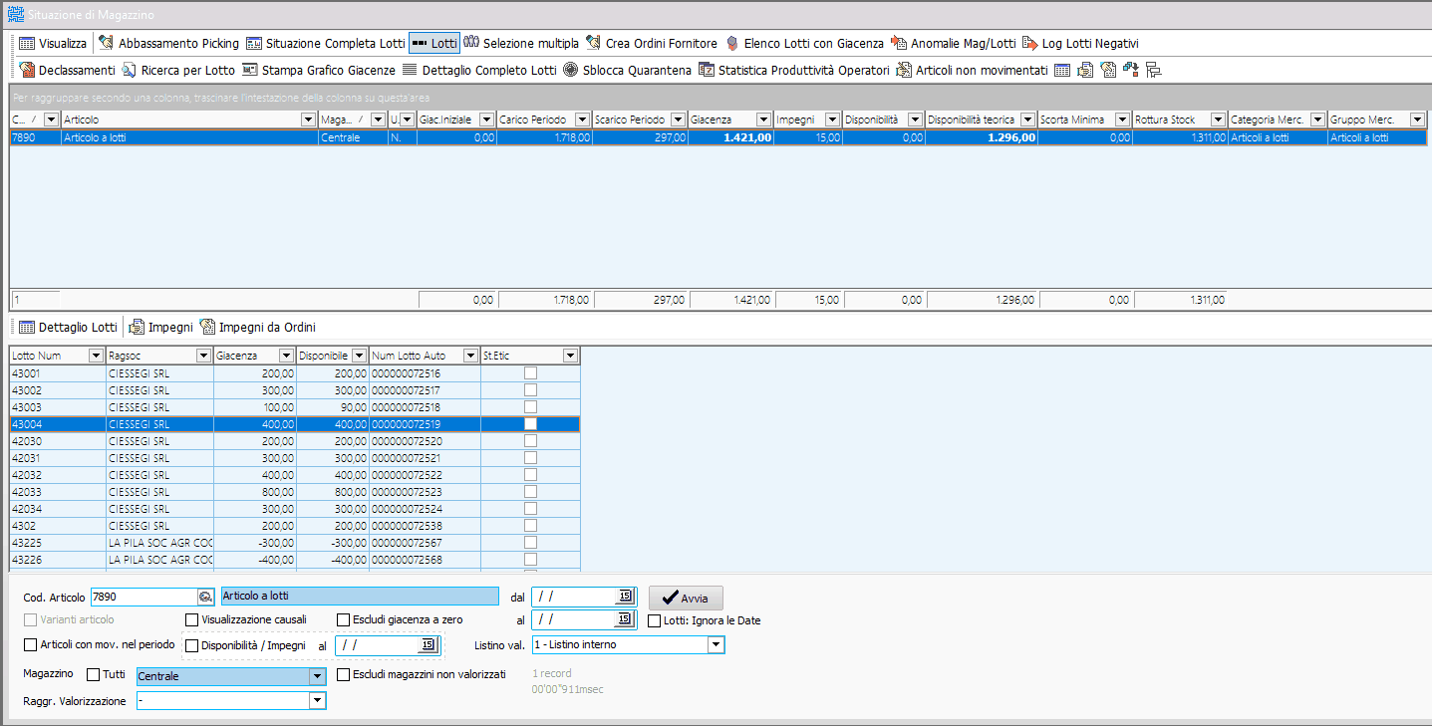Open the Articolo column filter dropdown
The image size is (1432, 726).
tap(308, 120)
